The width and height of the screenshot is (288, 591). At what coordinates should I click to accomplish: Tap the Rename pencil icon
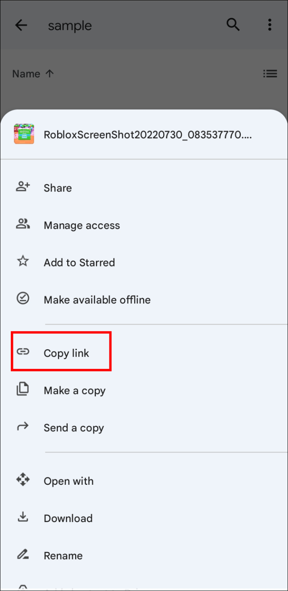(23, 555)
